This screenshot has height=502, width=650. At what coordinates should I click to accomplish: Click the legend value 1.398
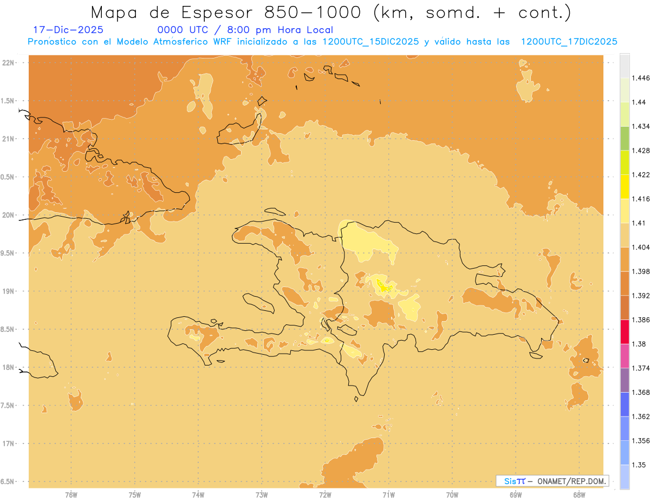(641, 271)
